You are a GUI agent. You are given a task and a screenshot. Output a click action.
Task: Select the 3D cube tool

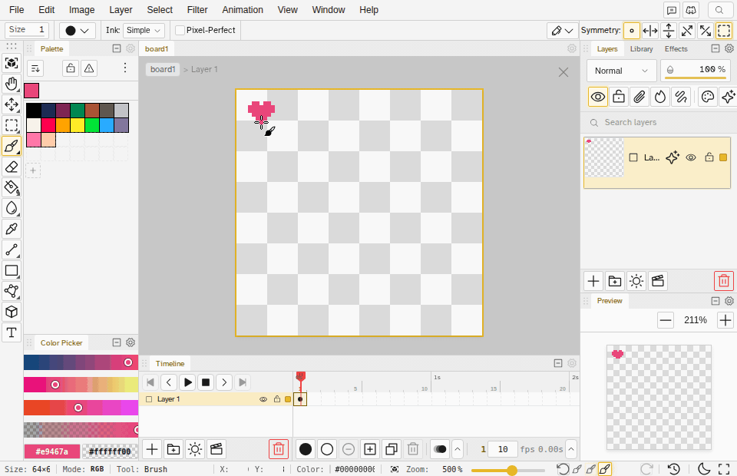pos(12,312)
